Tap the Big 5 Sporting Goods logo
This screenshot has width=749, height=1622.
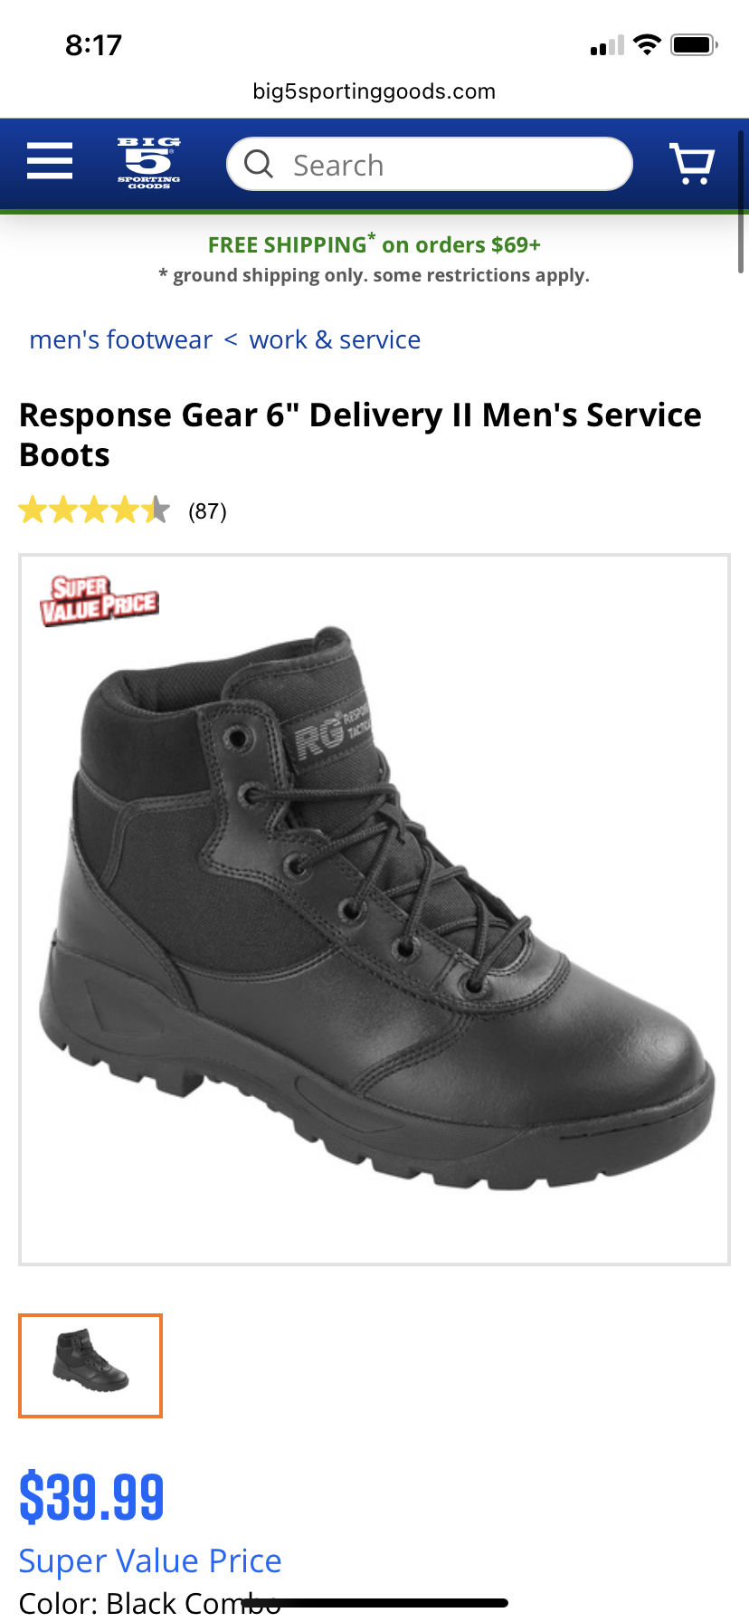pyautogui.click(x=149, y=162)
